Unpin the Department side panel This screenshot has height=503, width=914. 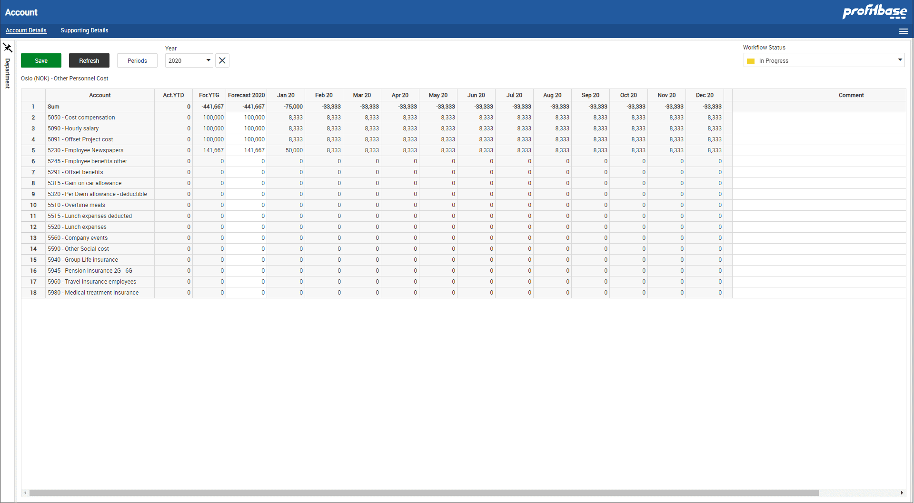pos(8,48)
